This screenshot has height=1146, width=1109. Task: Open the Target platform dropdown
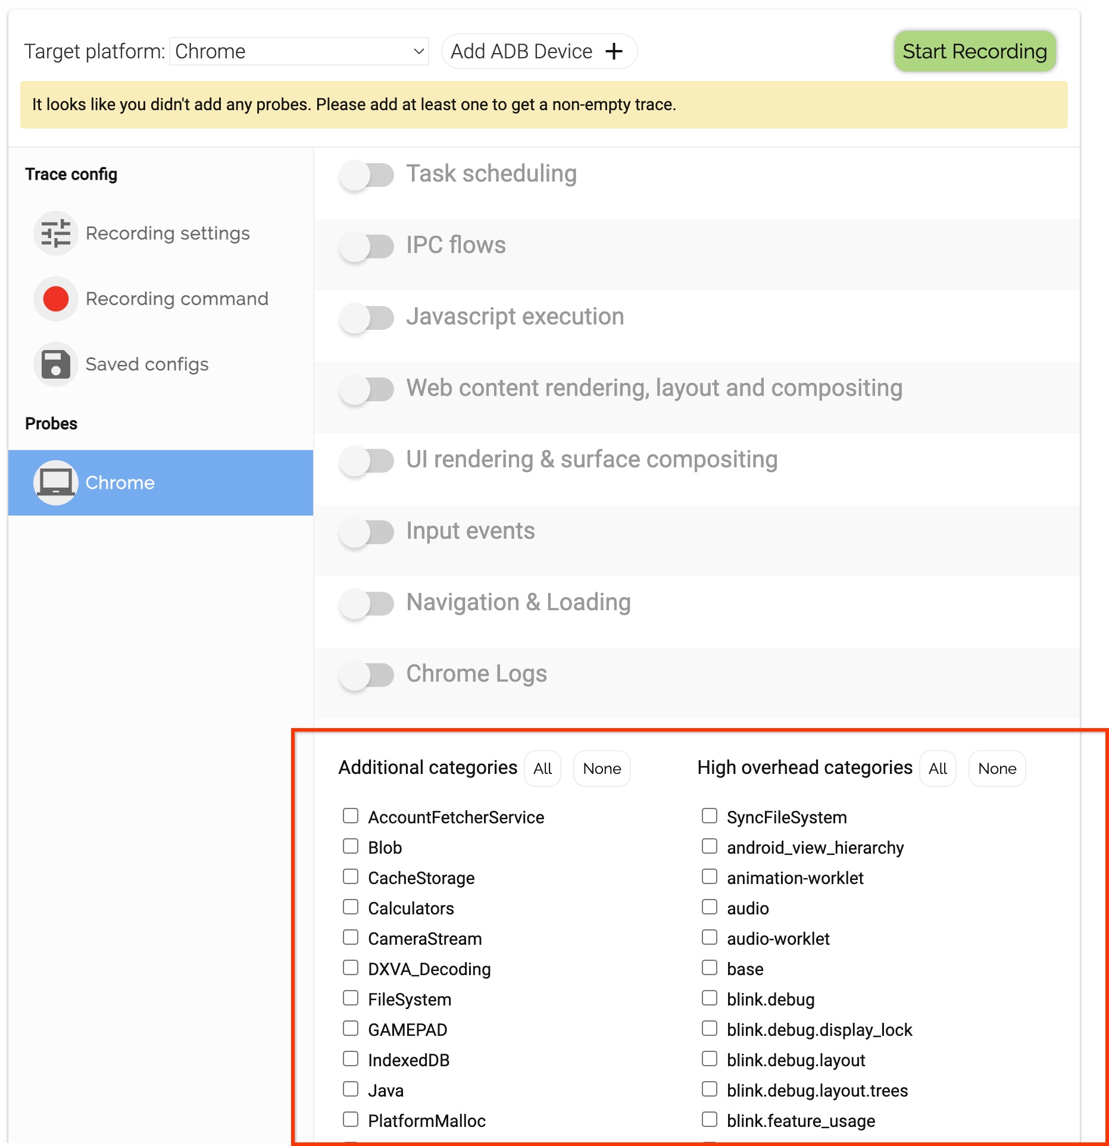299,52
